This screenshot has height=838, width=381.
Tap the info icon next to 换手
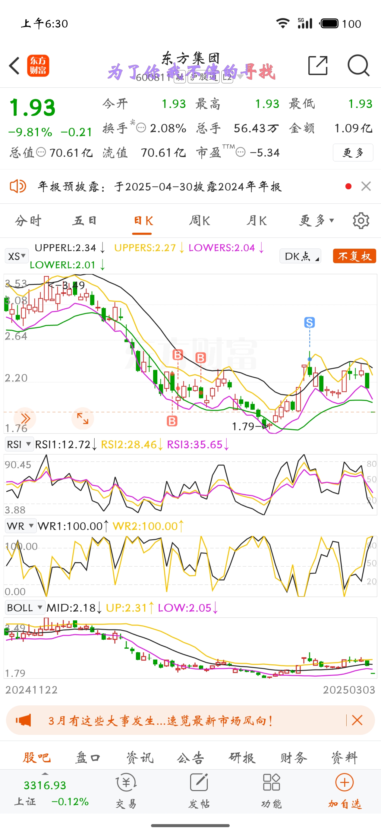(x=141, y=128)
